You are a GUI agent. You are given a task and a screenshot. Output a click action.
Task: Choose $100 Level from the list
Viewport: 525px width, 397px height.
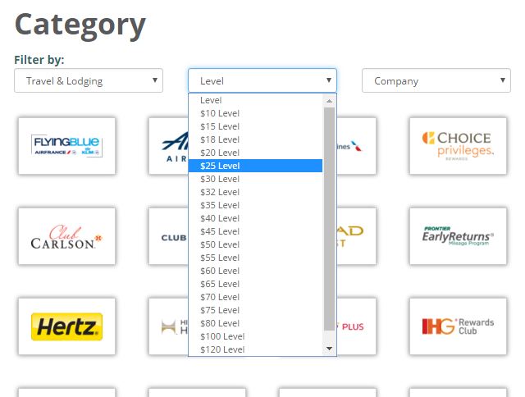255,336
